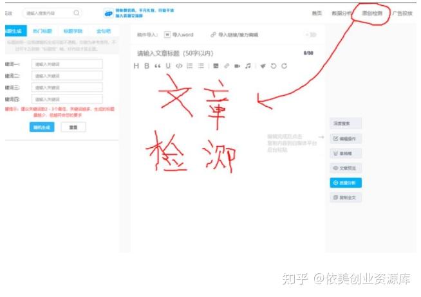Focus the 关键词二 input field
This screenshot has height=297, width=421.
point(67,76)
